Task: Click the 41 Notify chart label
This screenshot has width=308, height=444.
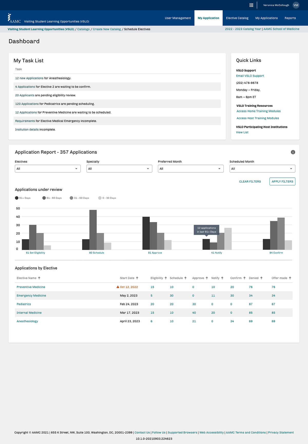Action: point(217,253)
